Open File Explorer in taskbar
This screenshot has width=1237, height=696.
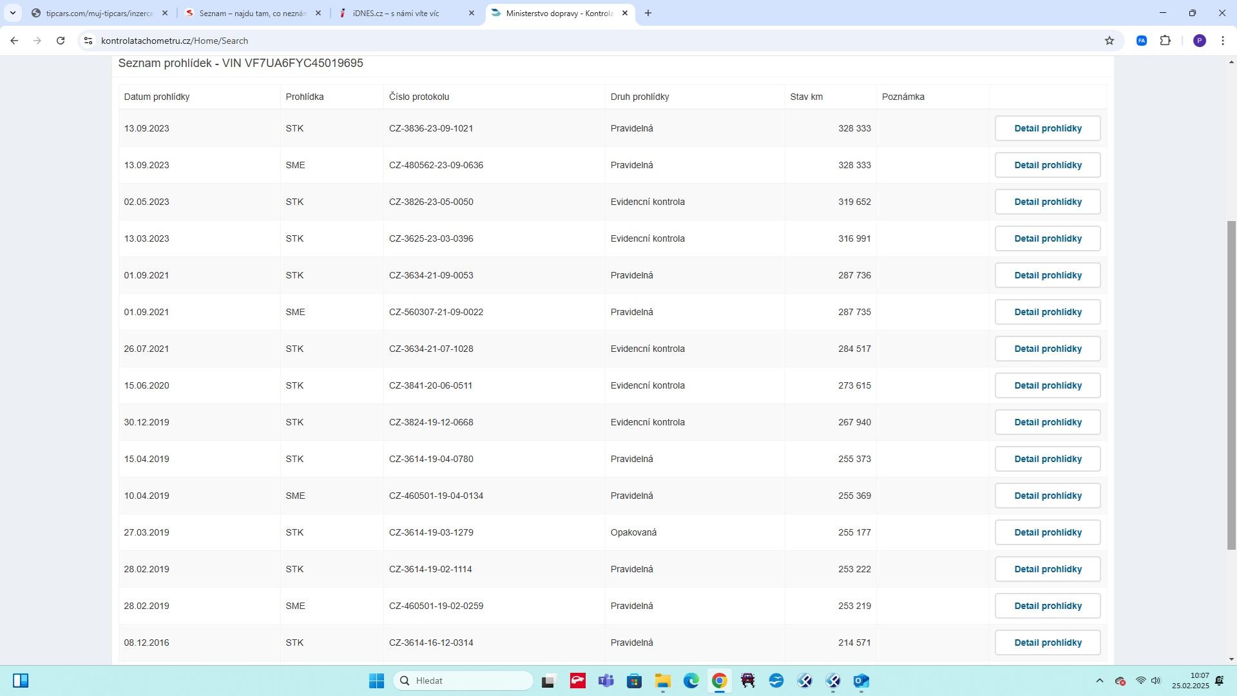[x=662, y=681]
